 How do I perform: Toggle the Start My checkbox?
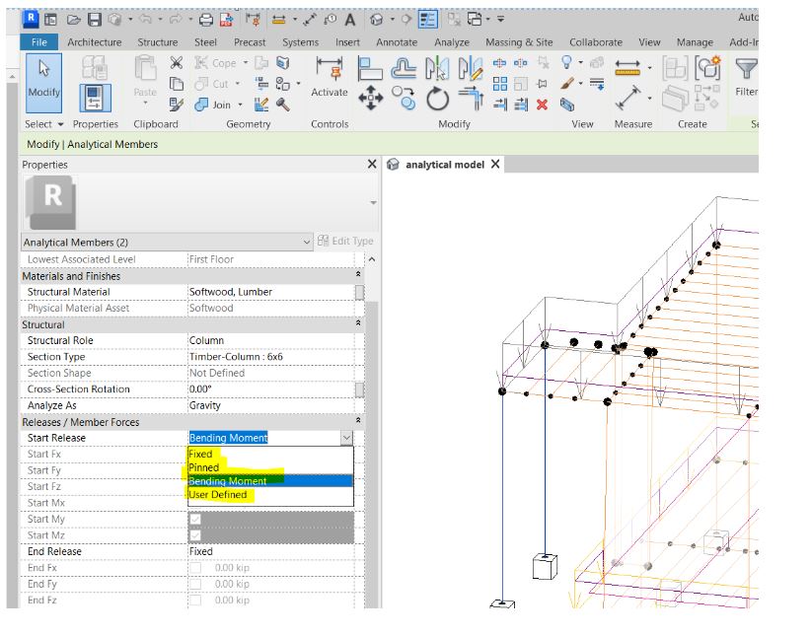tap(193, 519)
